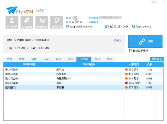Click the 2.3% load value
167x124 pixels.
coord(149,74)
